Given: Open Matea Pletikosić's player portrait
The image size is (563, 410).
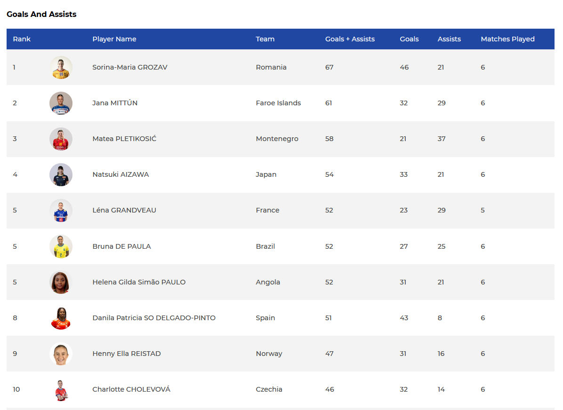Looking at the screenshot, I should point(61,139).
